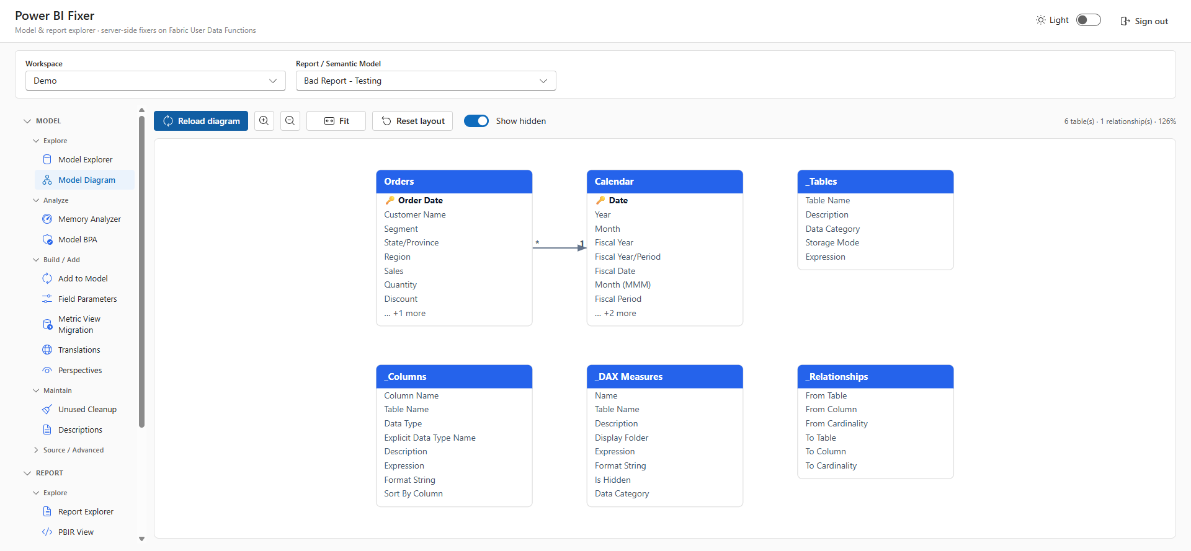Click the key icon on Order Date
This screenshot has width=1191, height=551.
pyautogui.click(x=390, y=200)
